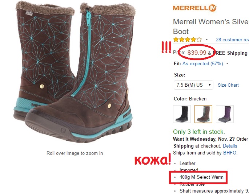249x194 pixels.
Task: Click the 400g M Select Warm bullet
Action: coord(201,177)
